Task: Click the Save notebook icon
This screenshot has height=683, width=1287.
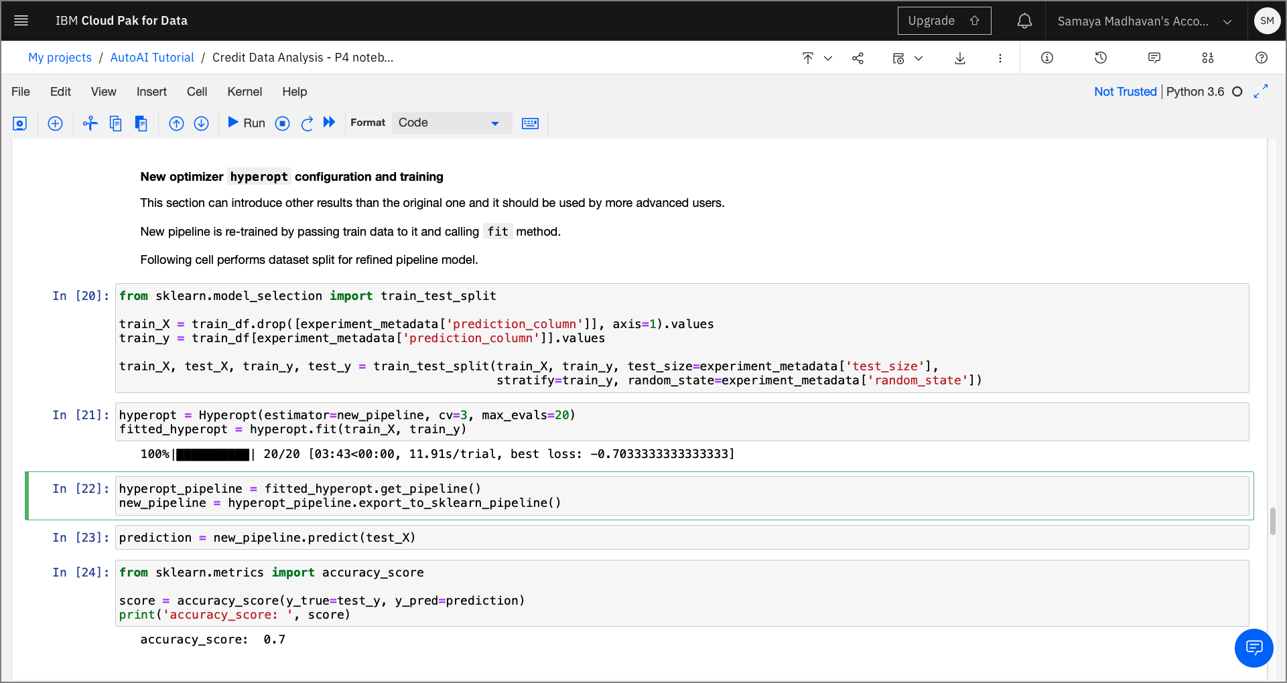Action: [20, 123]
